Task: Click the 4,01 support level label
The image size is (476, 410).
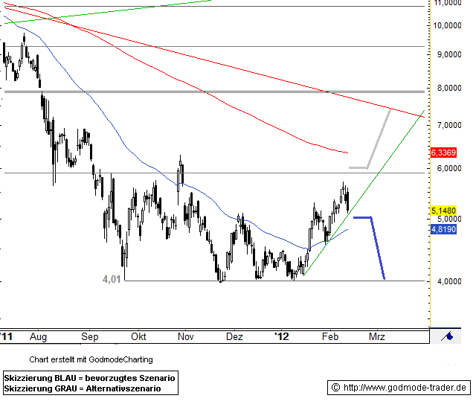Action: coord(112,279)
